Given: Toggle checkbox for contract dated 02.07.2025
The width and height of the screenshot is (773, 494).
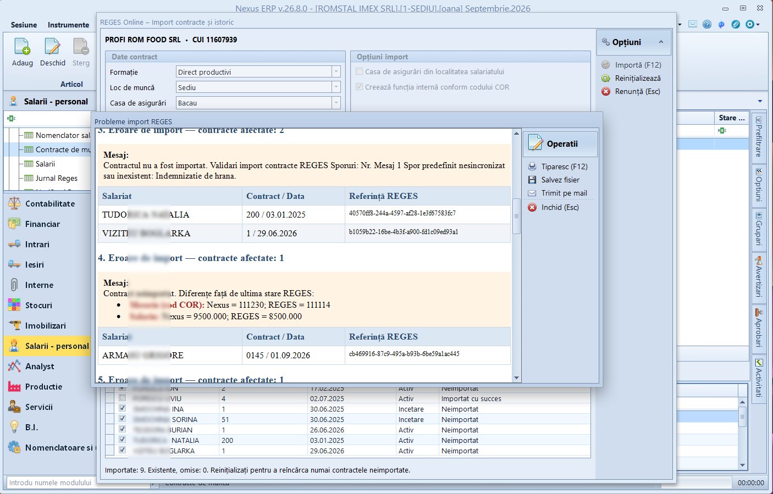Looking at the screenshot, I should point(122,398).
